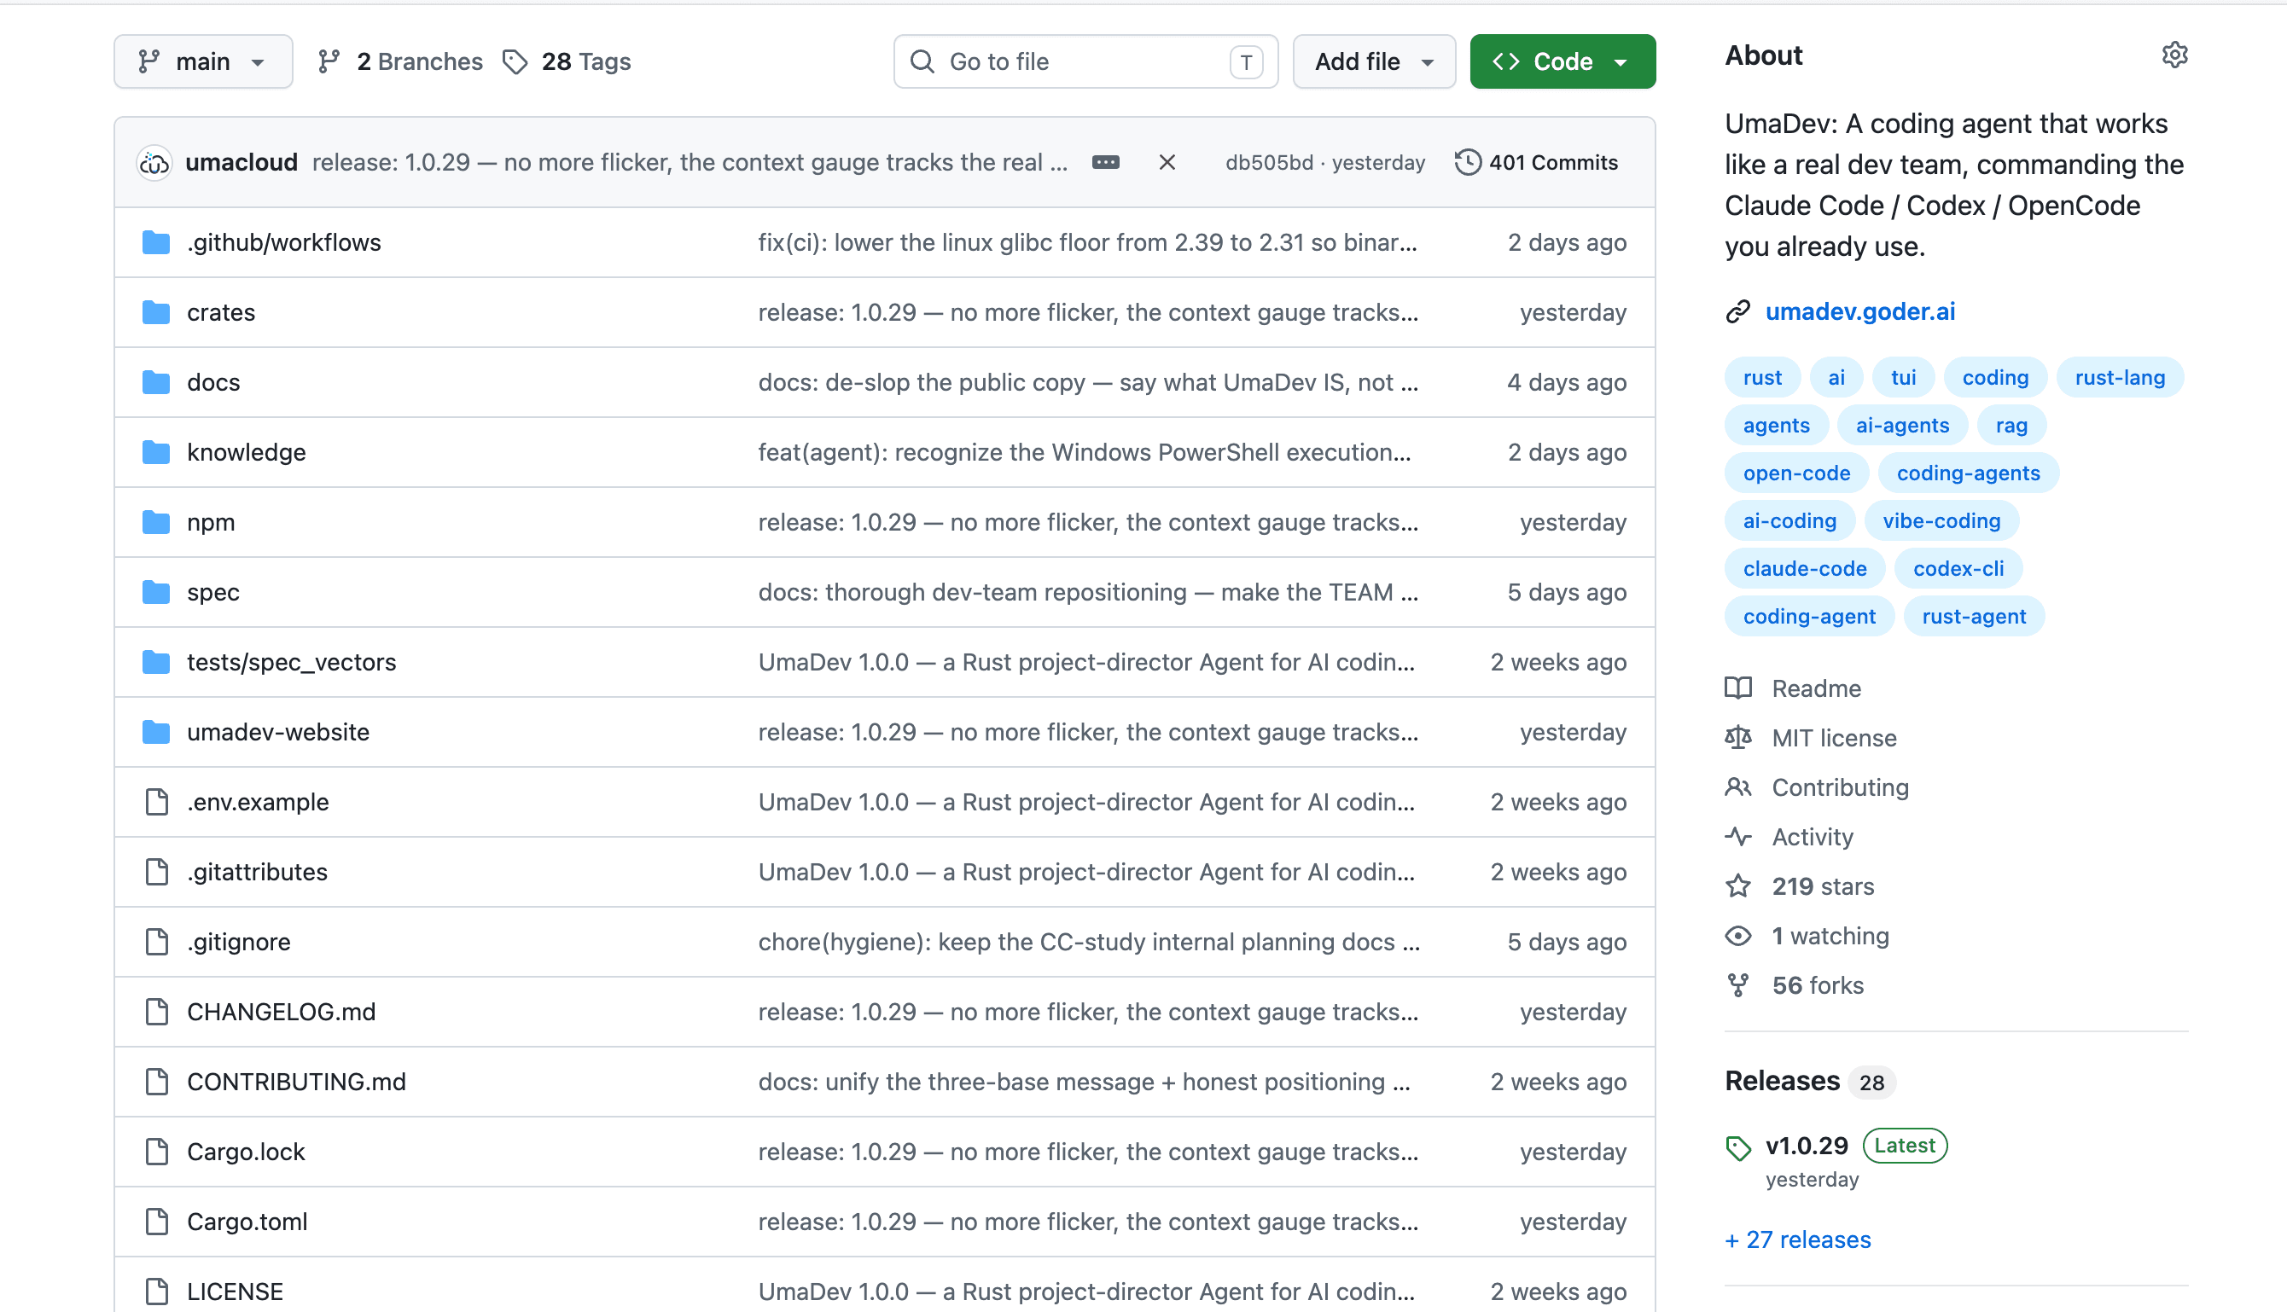Select the coding-agents topic tag
2287x1312 pixels.
click(x=1968, y=473)
